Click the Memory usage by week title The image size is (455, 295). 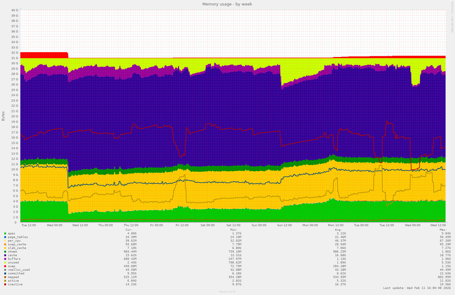click(227, 4)
